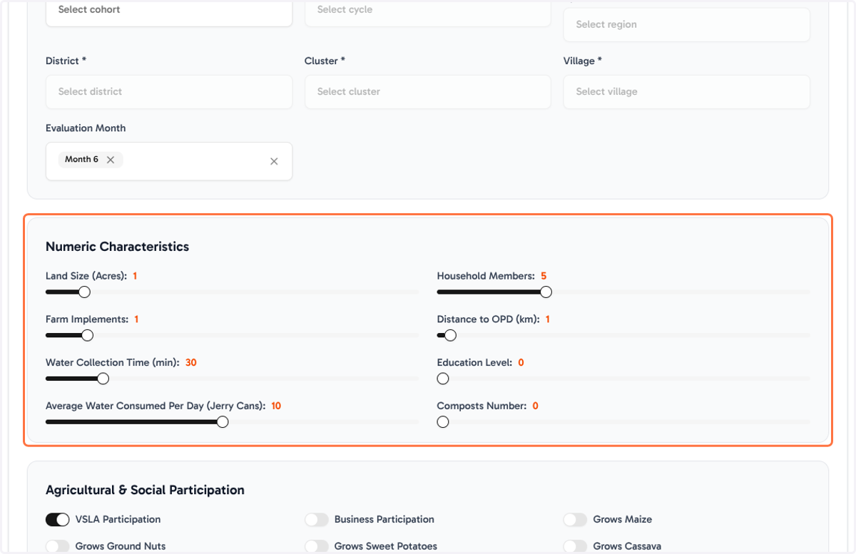Open the Select cluster dropdown
The width and height of the screenshot is (856, 554).
(428, 92)
